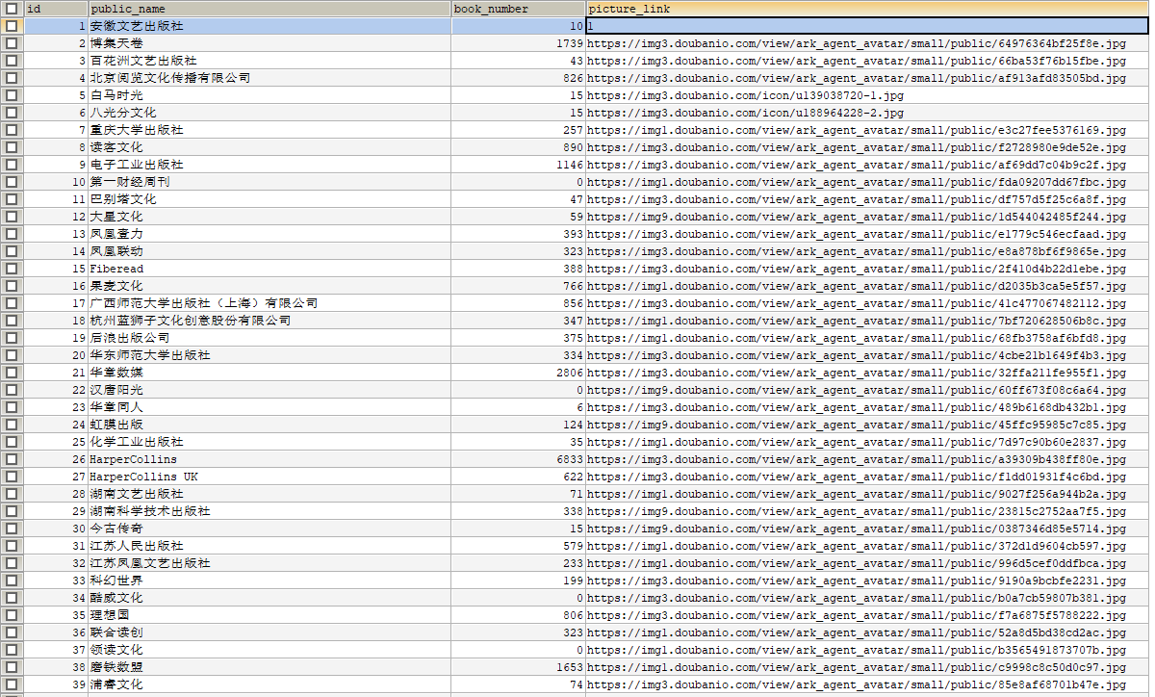Click the 华章数媒 name cell

coord(269,373)
